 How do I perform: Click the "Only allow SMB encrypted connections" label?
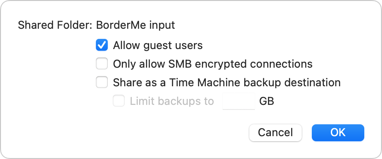[x=213, y=64]
